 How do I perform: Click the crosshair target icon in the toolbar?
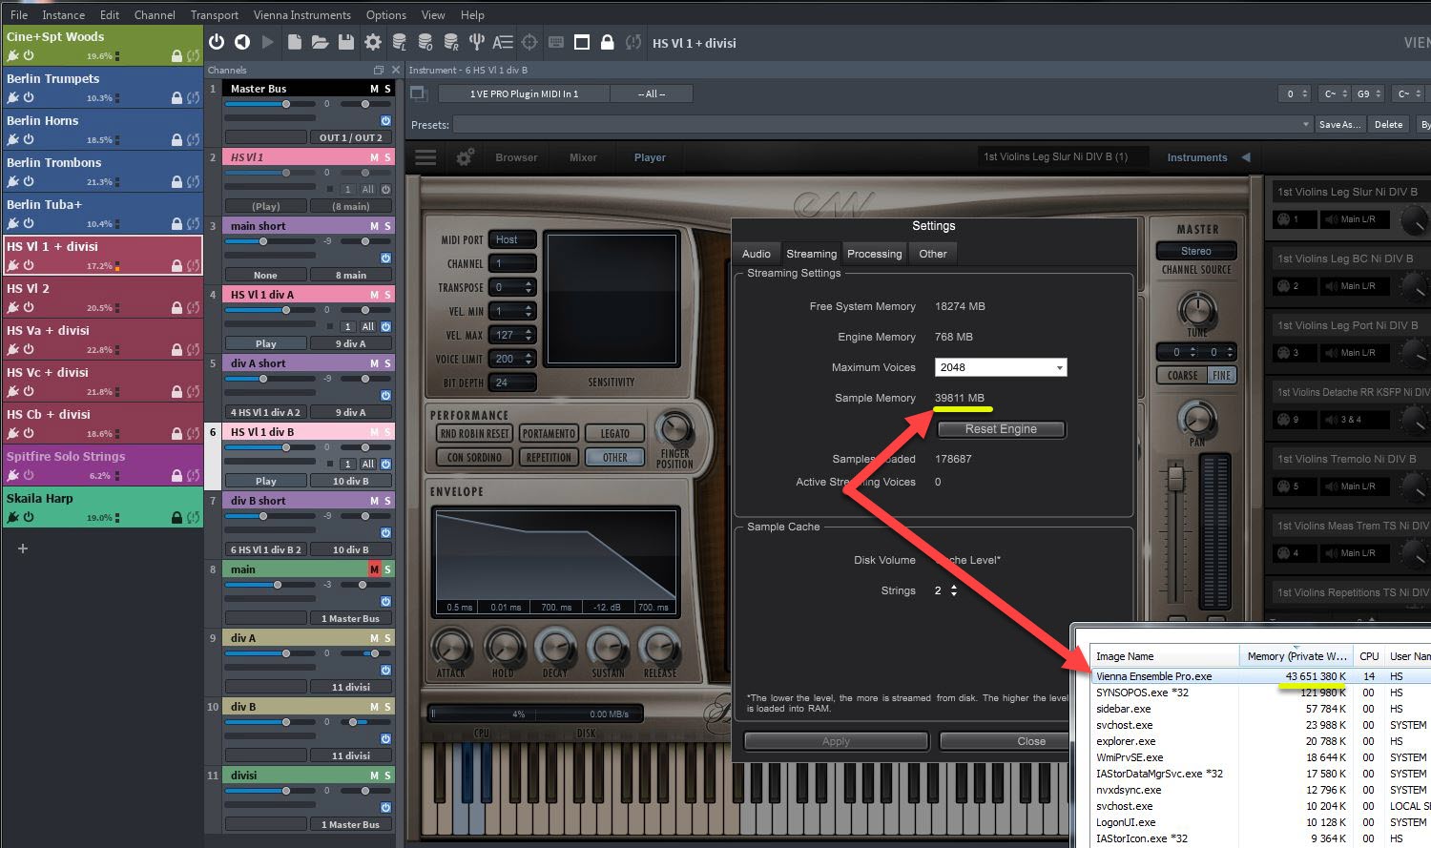(x=529, y=42)
